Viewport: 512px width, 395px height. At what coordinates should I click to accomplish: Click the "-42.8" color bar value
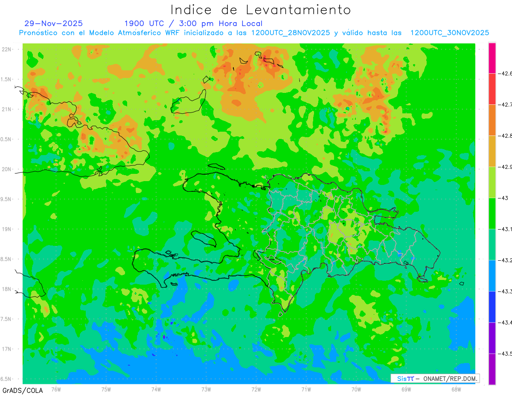[506, 136]
